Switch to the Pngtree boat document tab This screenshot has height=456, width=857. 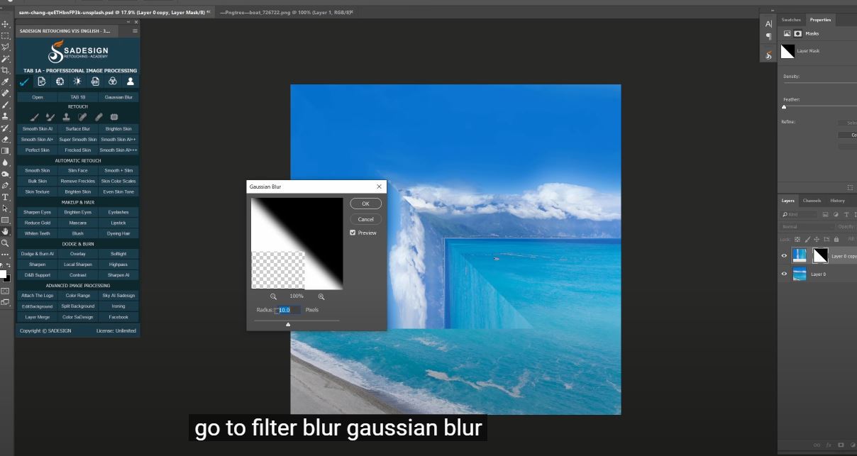[x=284, y=13]
